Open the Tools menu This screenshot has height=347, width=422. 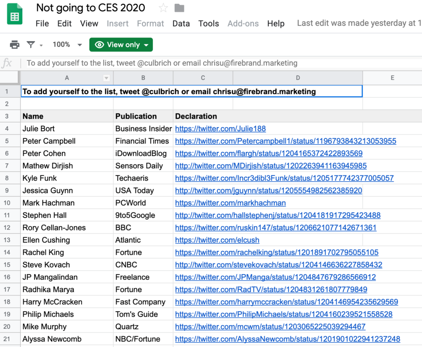click(x=209, y=23)
